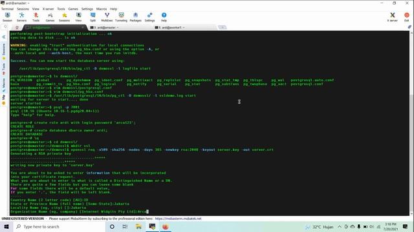Select the Split terminal toolbar icon
Screen dimensions: 414x232
coord(93,17)
